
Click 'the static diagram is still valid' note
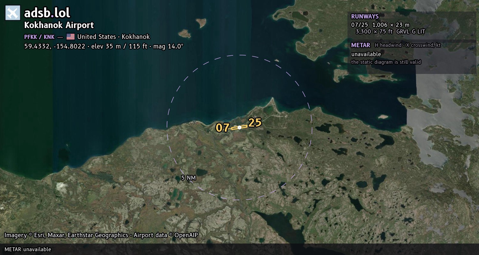tap(386, 62)
